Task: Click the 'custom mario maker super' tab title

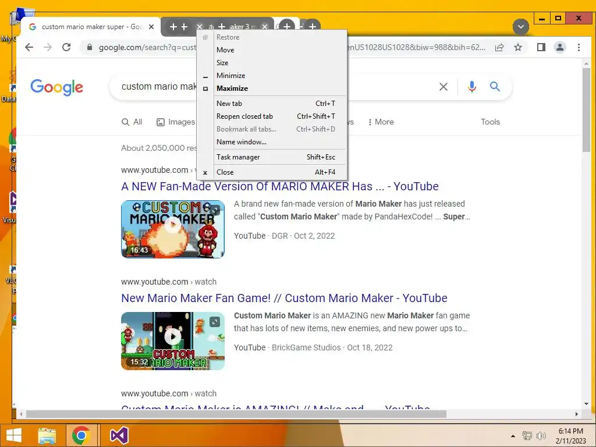Action: (93, 27)
